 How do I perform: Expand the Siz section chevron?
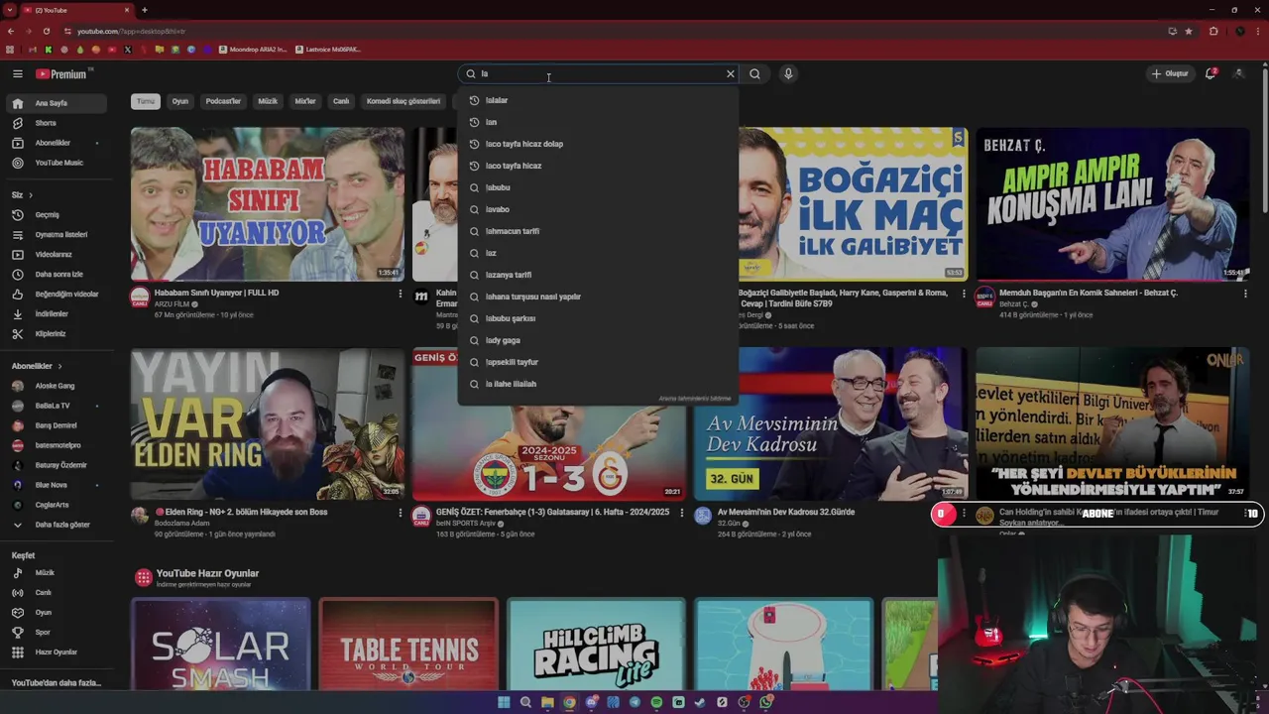coord(31,194)
